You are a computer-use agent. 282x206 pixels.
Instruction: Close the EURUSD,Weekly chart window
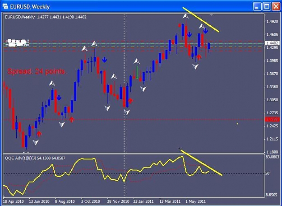point(276,7)
